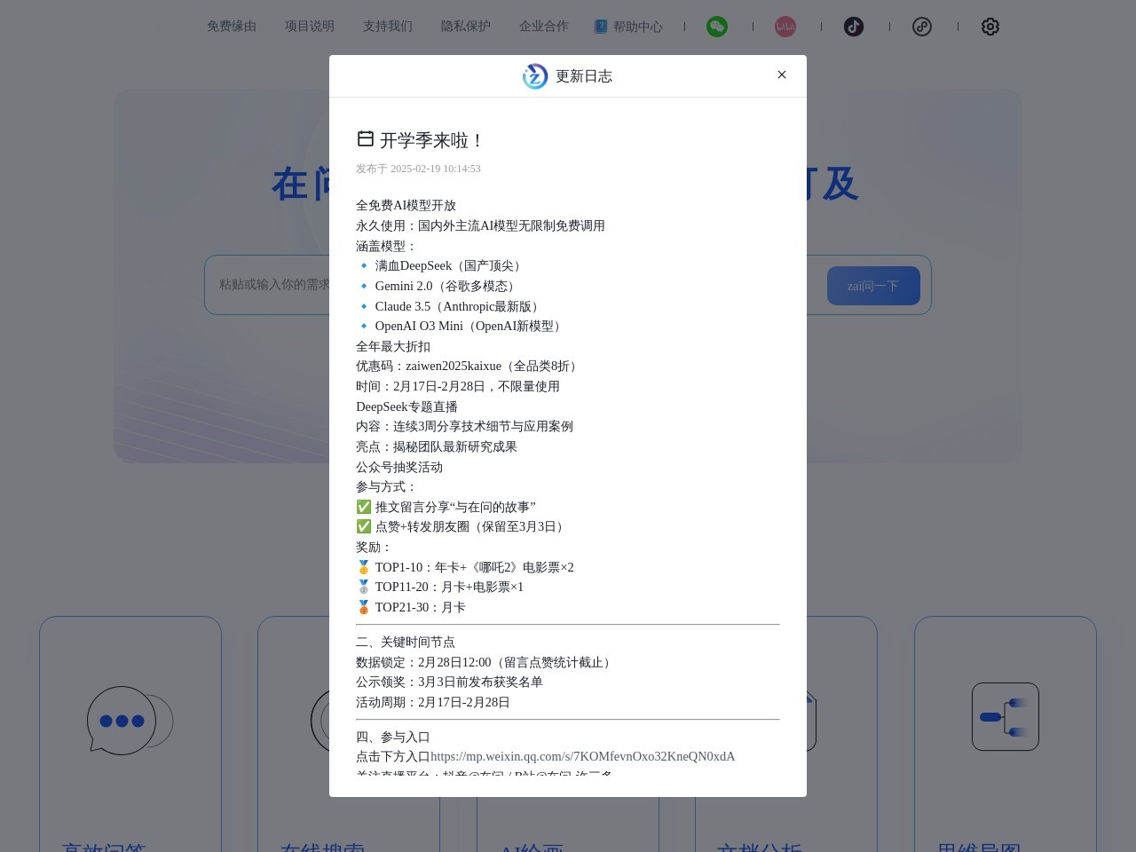
Task: Click the 推文留言分享 line with checkmark
Action: pyautogui.click(x=446, y=507)
